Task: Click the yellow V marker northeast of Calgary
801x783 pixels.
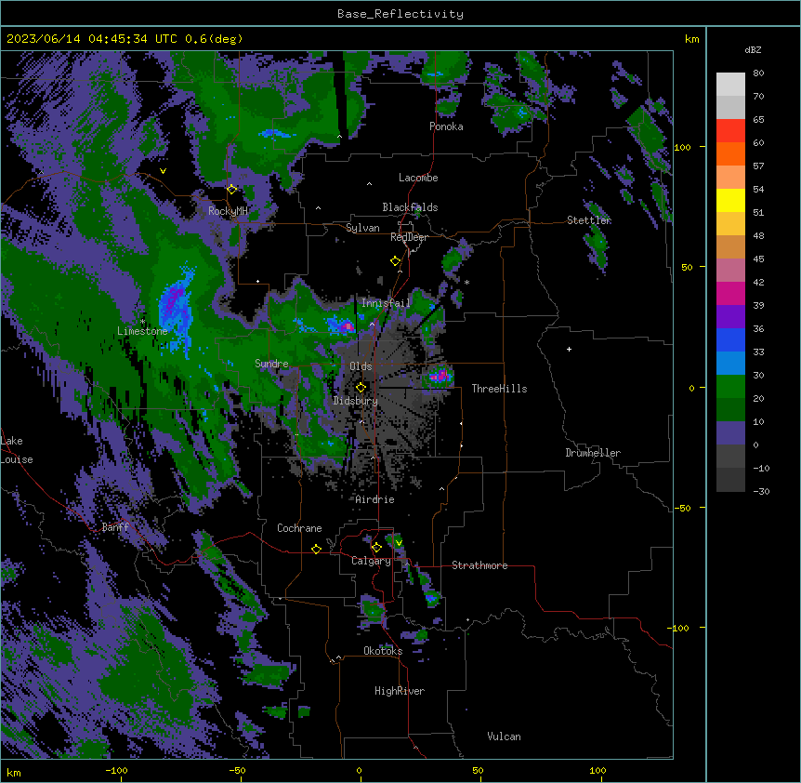Action: (399, 543)
